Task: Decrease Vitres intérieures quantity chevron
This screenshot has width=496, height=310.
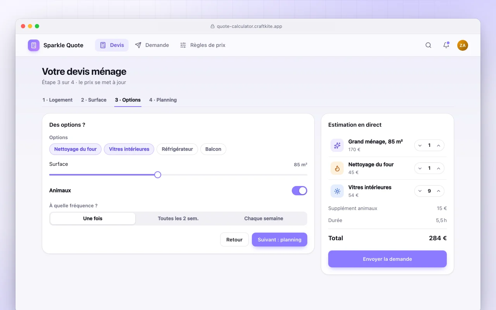Action: pyautogui.click(x=420, y=191)
